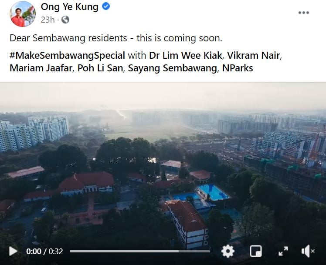Screen dimensions: 326x265
Task: Expand video to fullscreen
Action: coord(283,251)
